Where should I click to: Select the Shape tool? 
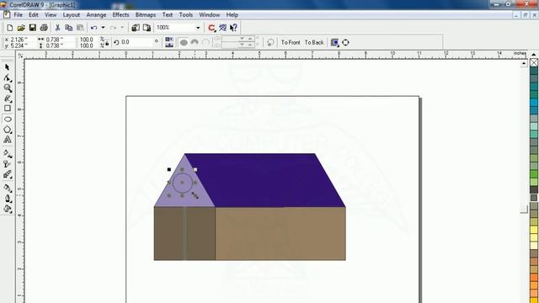[8, 78]
